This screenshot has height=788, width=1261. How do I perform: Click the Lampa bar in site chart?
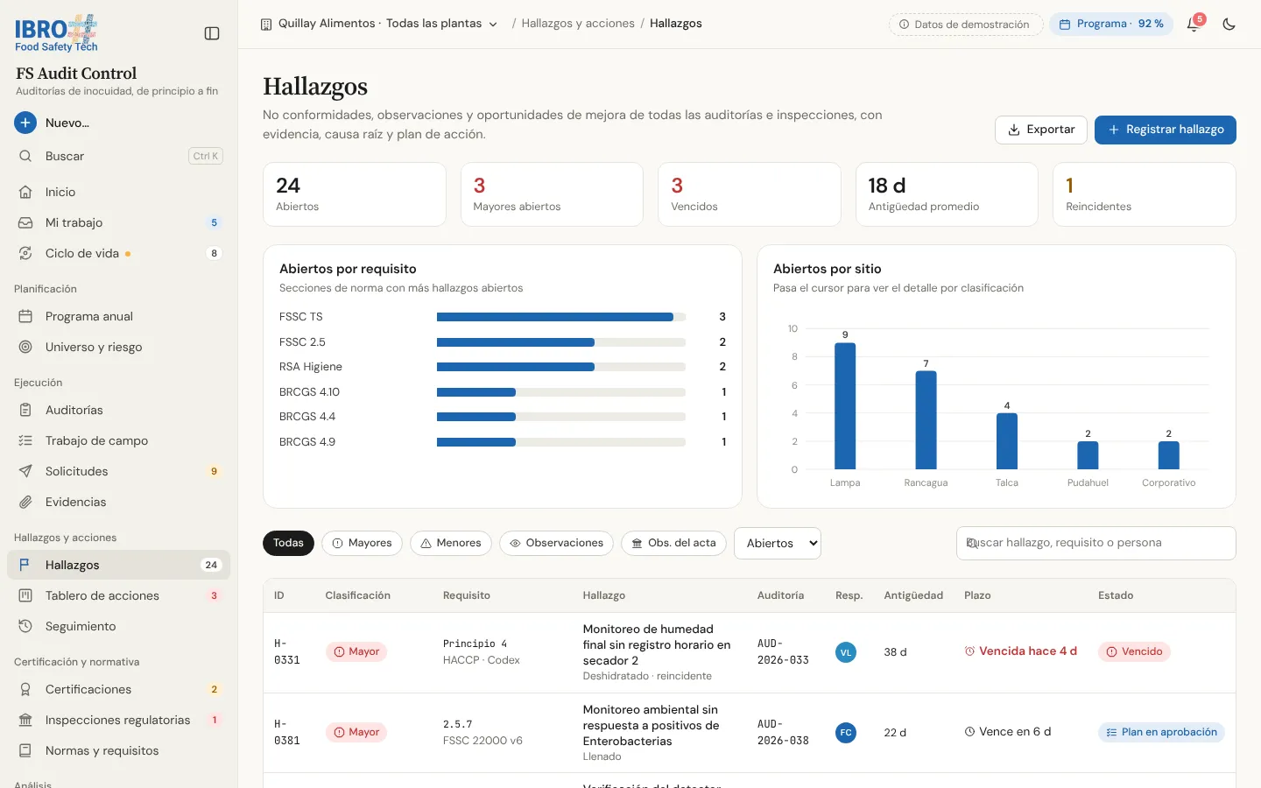845,405
